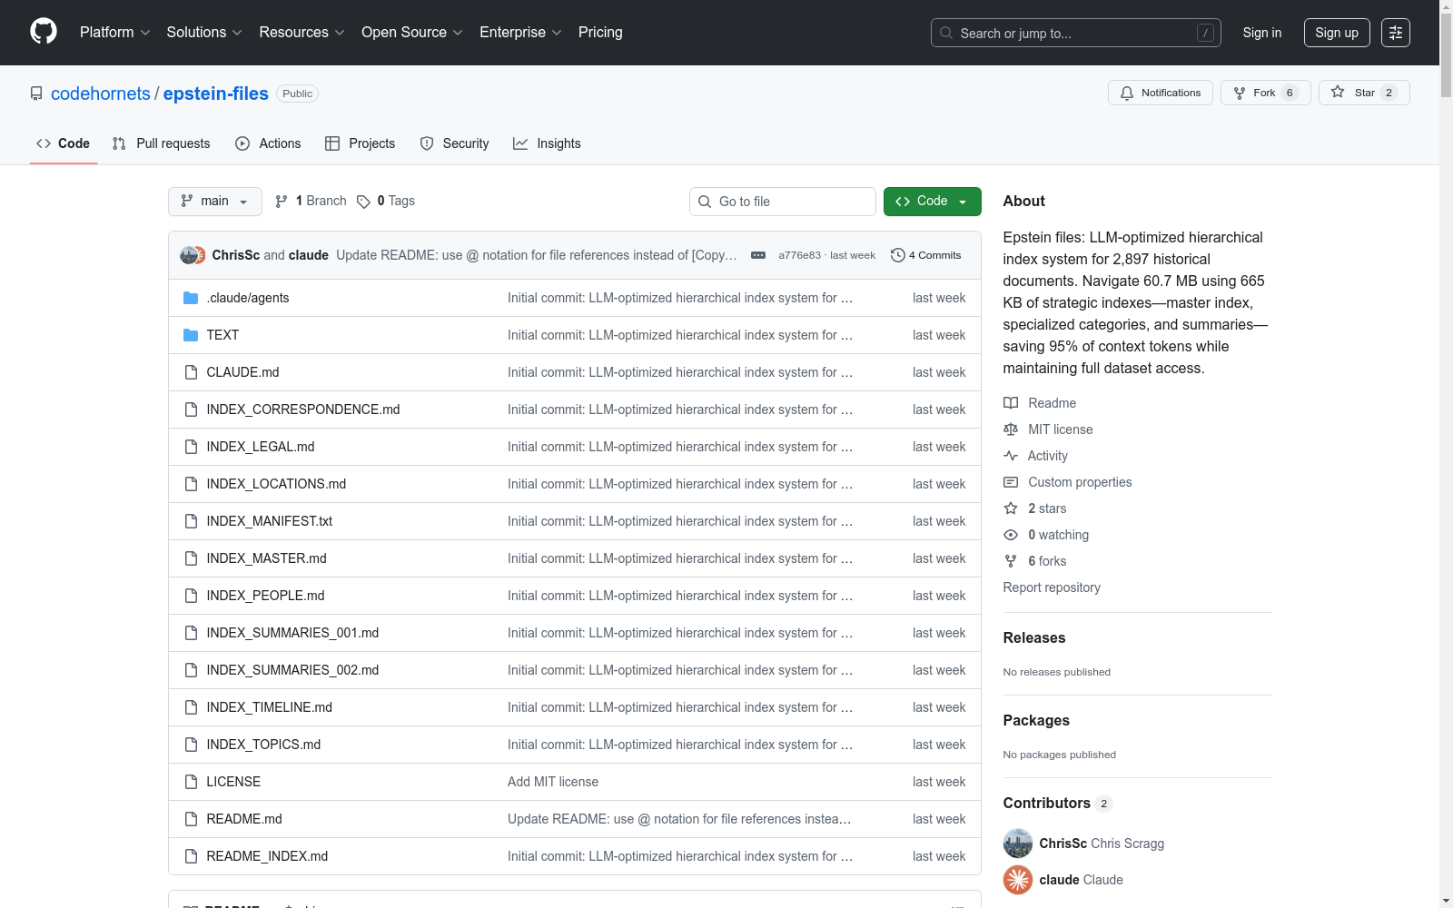Open INDEX_SUMMARIES_002.md file

coord(292,670)
